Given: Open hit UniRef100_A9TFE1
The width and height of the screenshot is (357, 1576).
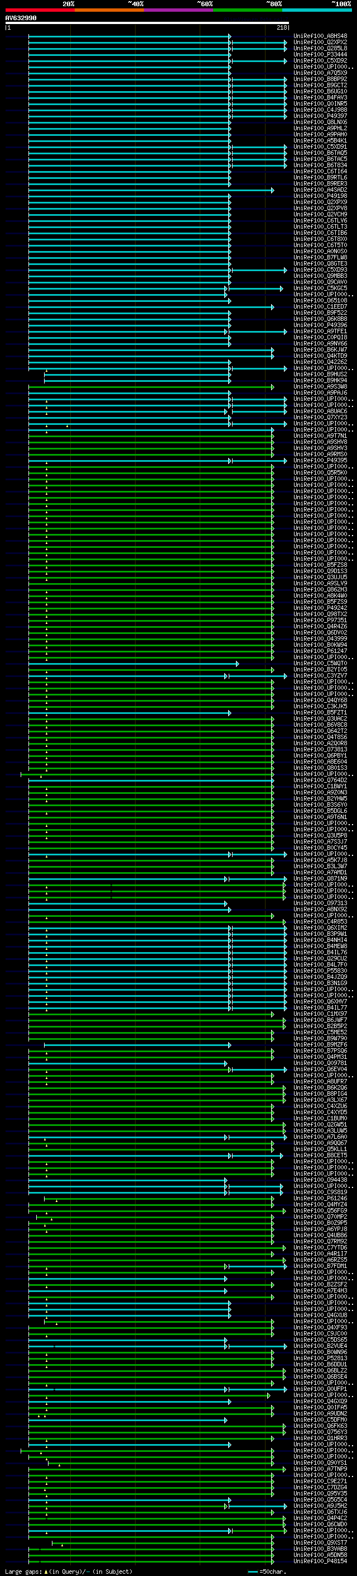Looking at the screenshot, I should 320,331.
